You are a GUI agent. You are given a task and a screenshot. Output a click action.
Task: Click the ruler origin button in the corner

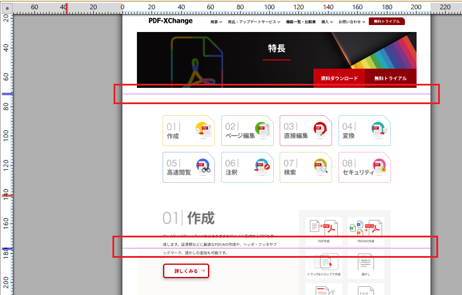(7, 8)
